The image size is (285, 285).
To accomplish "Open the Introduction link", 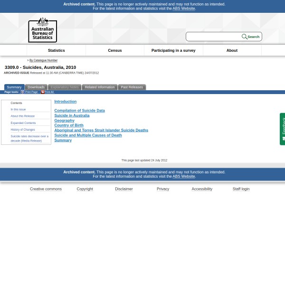I will (65, 102).
